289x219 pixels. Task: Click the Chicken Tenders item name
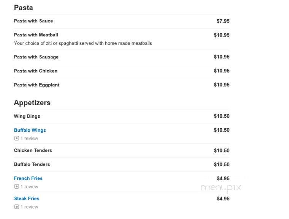coord(33,150)
